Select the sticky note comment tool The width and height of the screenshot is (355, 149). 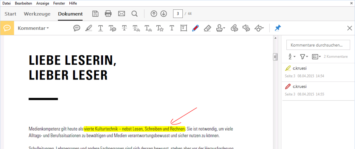[x=77, y=28]
